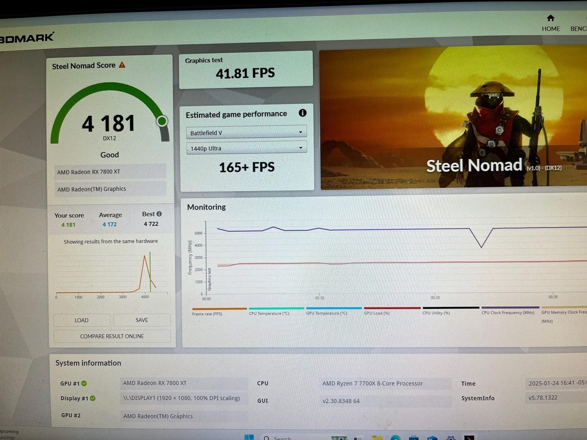Click the Average score 4 172
Viewport: 587px width, 440px height.
[x=110, y=224]
